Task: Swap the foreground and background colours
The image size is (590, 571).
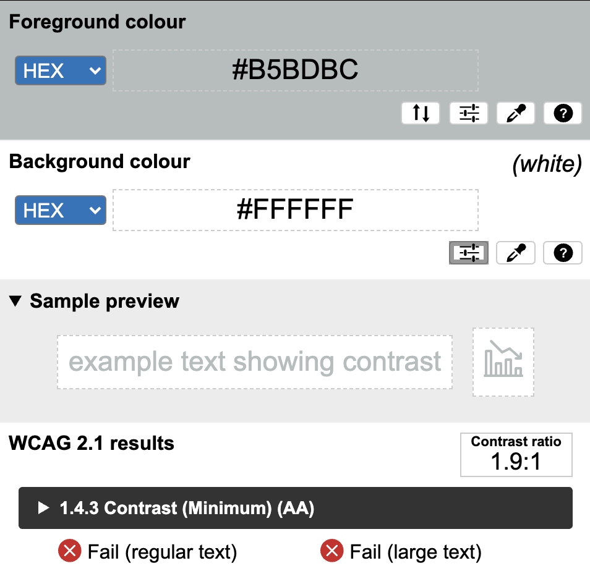Action: click(x=421, y=113)
